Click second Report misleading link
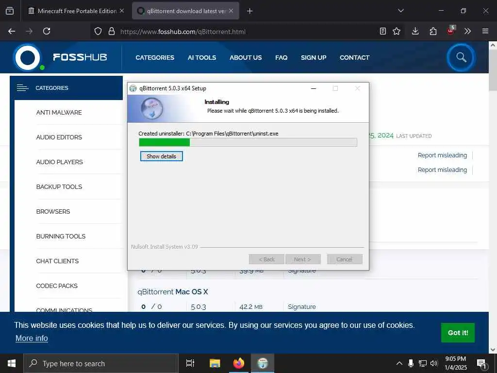The width and height of the screenshot is (497, 373). [442, 170]
